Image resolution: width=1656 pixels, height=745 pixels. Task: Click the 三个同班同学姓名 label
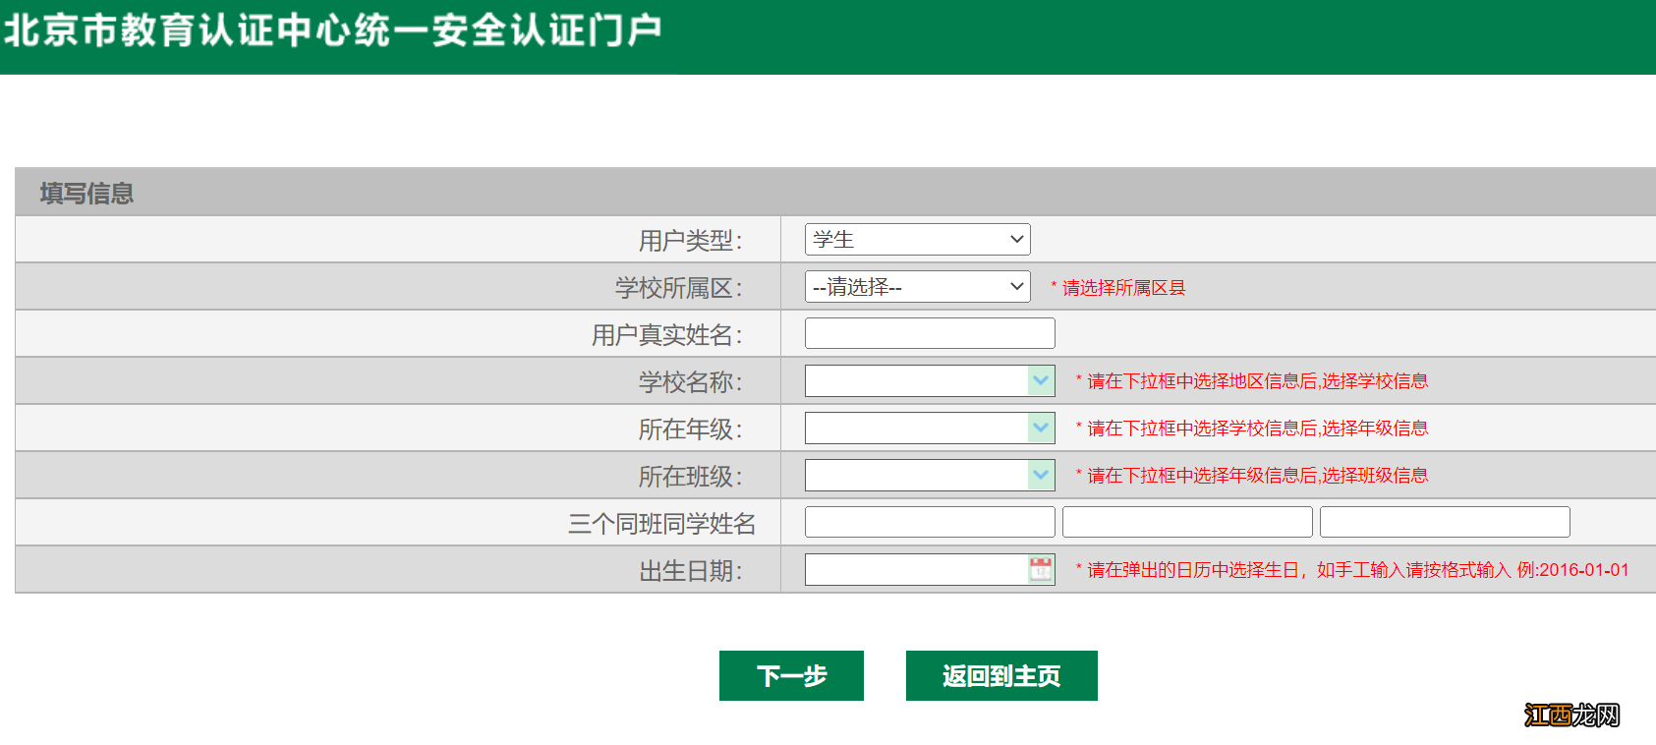click(662, 523)
